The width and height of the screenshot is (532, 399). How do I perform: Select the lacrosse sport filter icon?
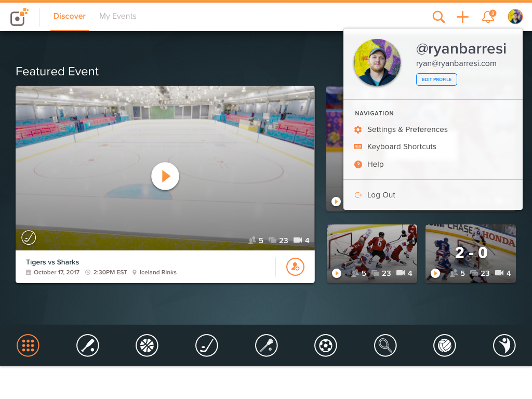click(x=267, y=345)
